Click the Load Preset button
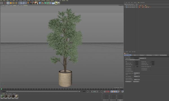 point(128,82)
